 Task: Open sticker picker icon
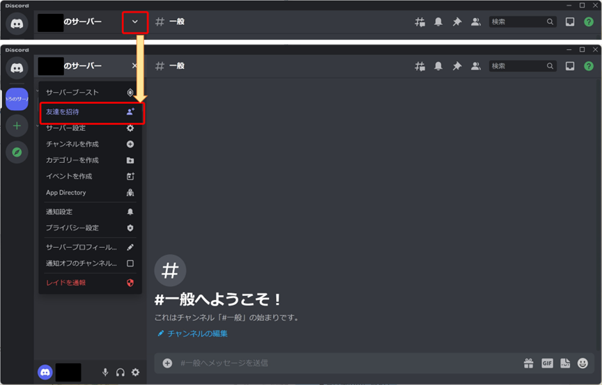(x=565, y=363)
